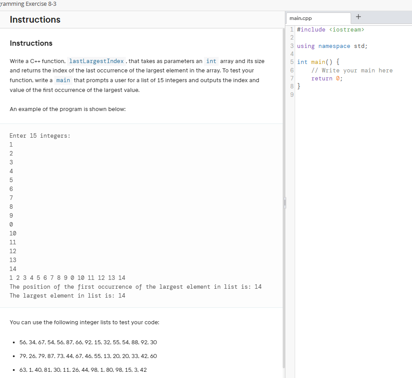Click the highlighted 'main' keyword in instructions
412x378 pixels.
(63, 80)
